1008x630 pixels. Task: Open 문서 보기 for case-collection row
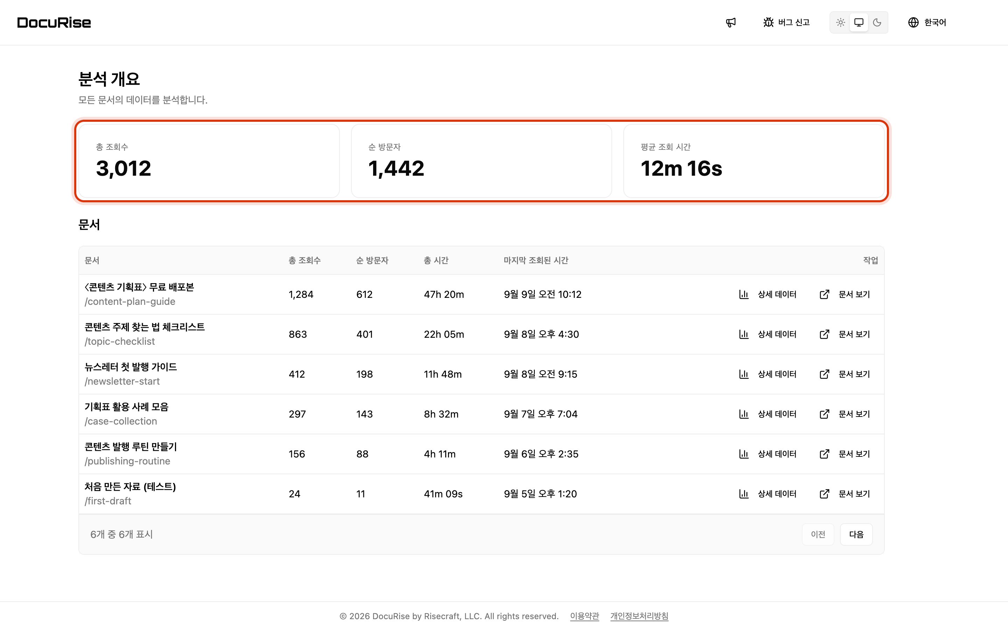coord(845,414)
